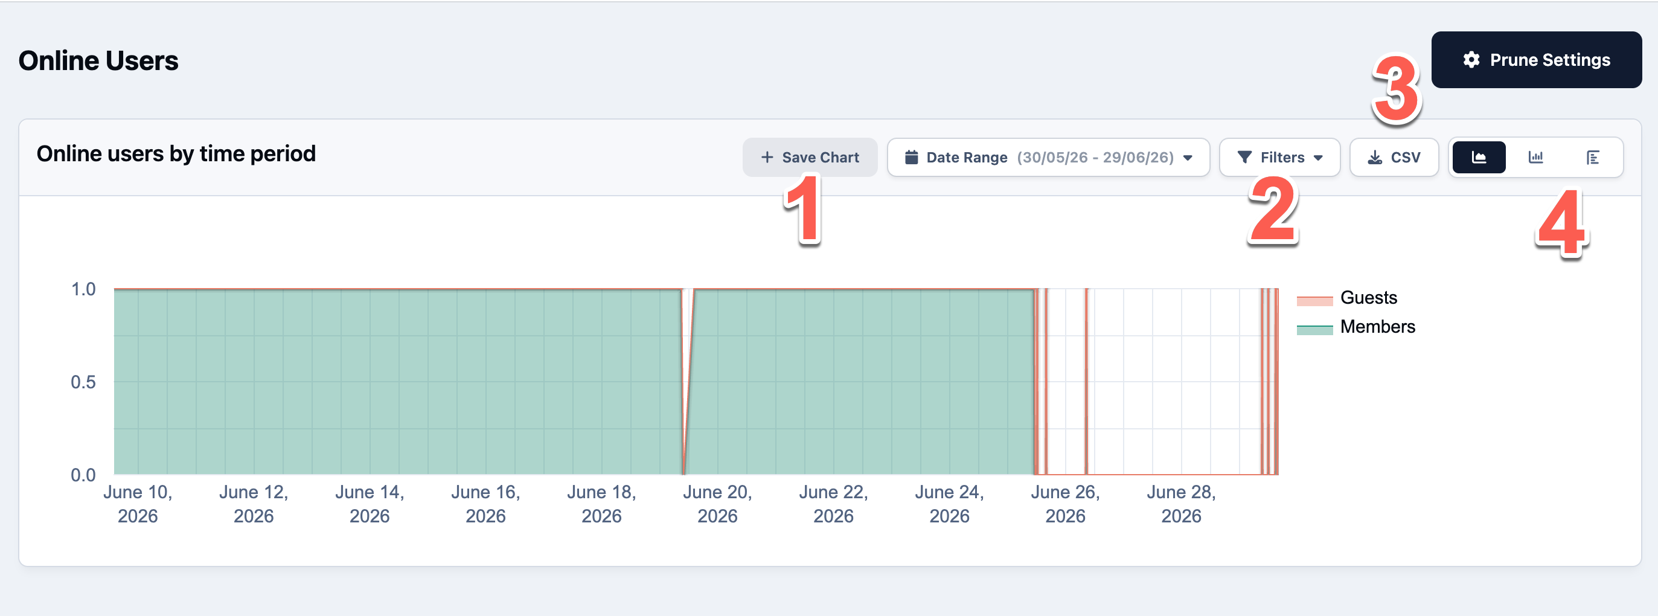Image resolution: width=1658 pixels, height=616 pixels.
Task: Click the 'Online users by time period' title
Action: 176,153
